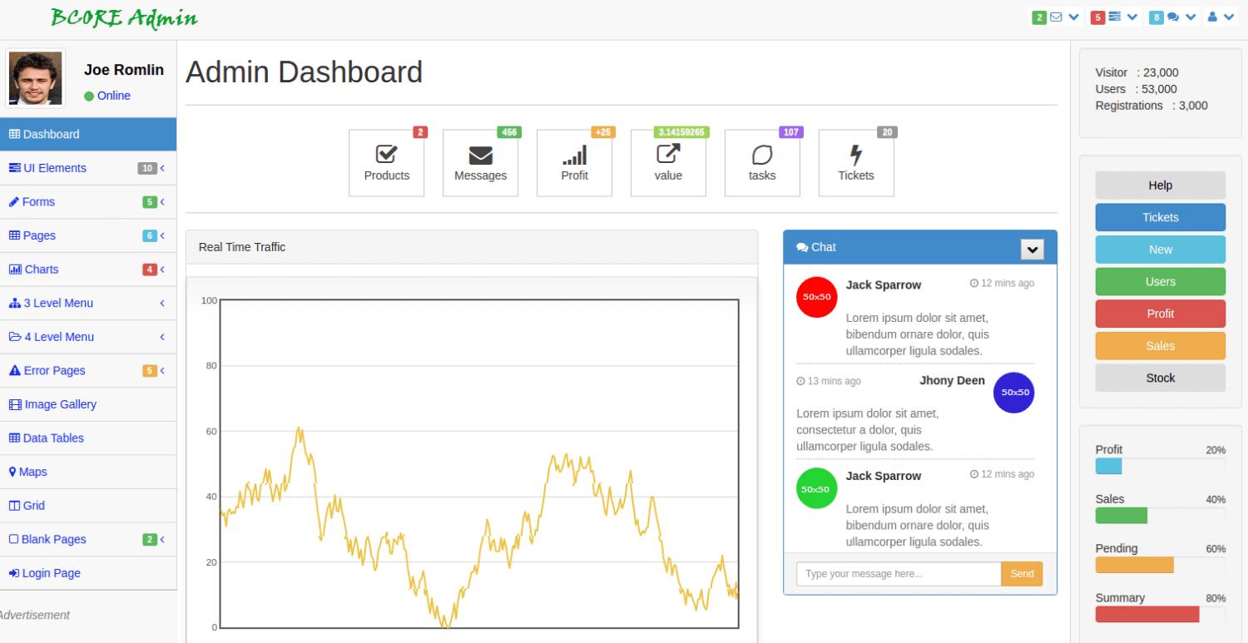Click the BCORE Admin logo

(124, 17)
